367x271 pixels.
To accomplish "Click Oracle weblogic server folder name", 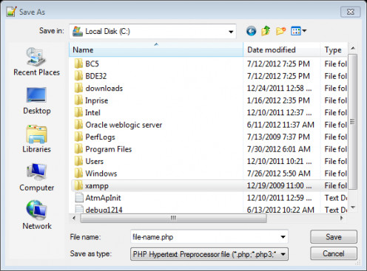I will coord(124,125).
